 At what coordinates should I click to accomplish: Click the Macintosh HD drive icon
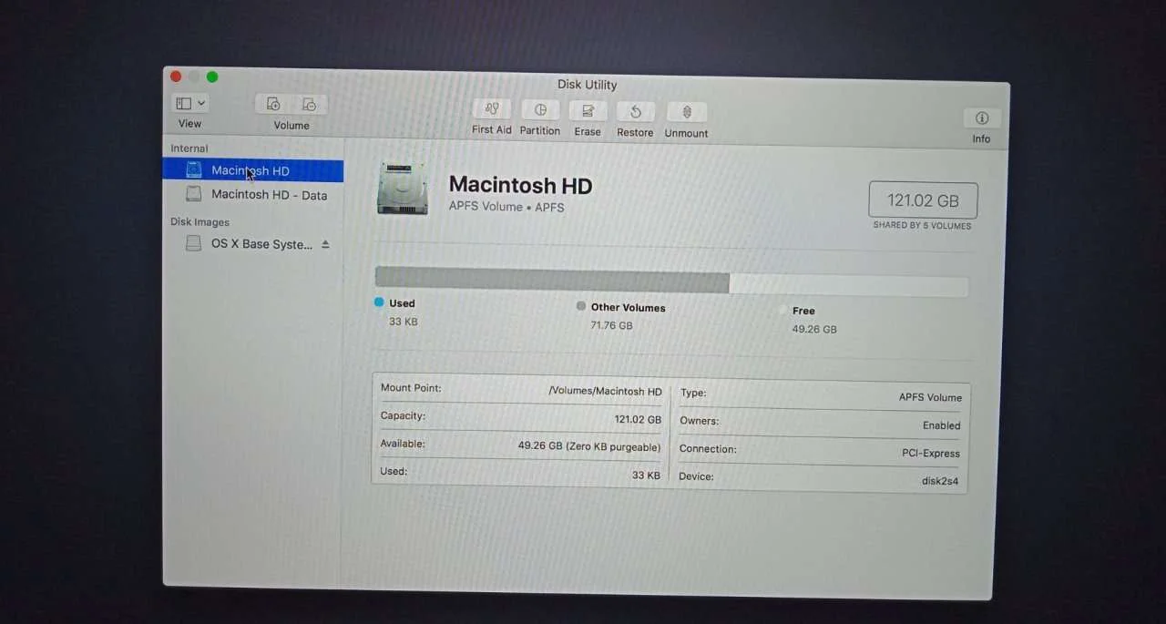coord(403,189)
